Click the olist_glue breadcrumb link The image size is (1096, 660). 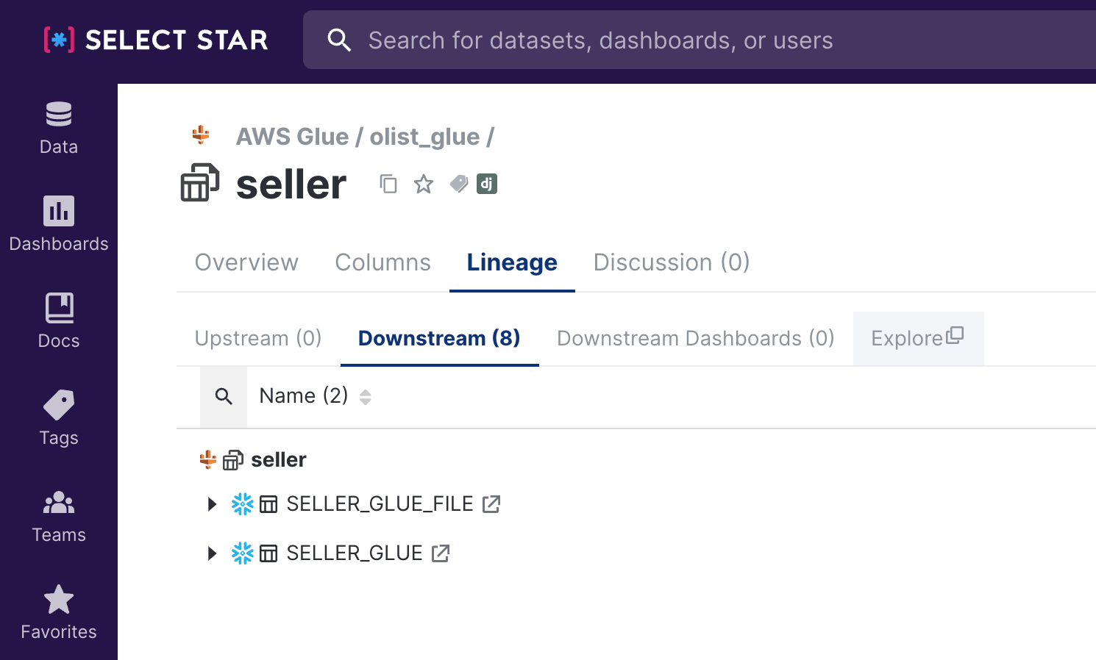[424, 137]
